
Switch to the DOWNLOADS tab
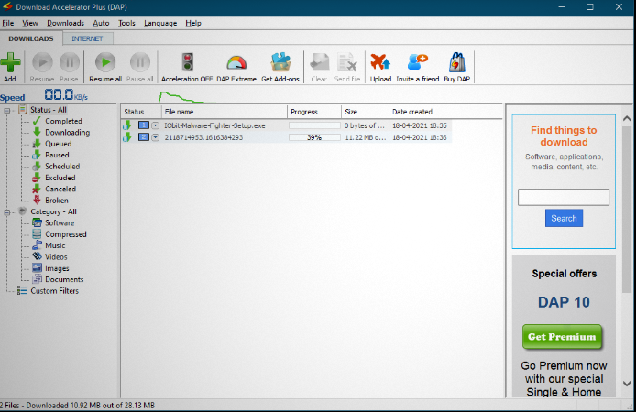click(x=31, y=38)
